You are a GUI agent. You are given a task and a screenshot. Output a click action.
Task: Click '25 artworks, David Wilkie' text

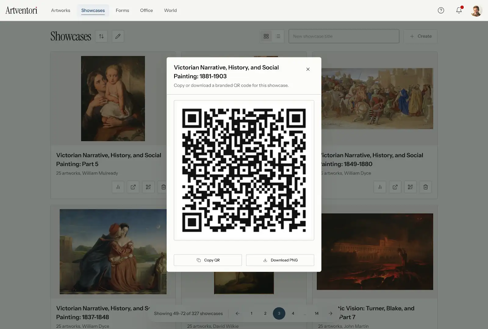click(213, 326)
